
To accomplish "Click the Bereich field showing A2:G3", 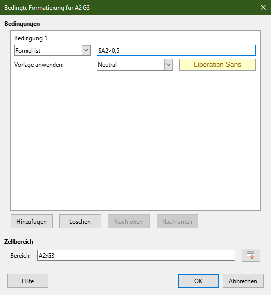I will click(136, 255).
